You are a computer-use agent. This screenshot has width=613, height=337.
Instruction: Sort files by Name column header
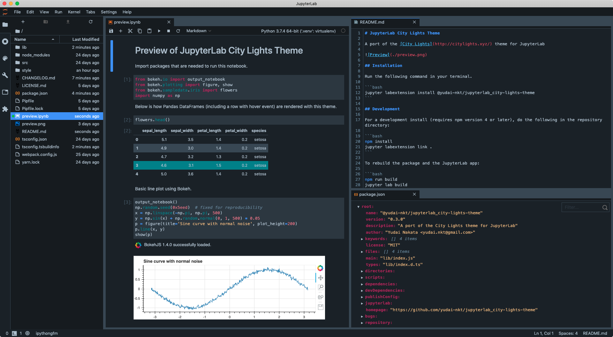pos(35,39)
